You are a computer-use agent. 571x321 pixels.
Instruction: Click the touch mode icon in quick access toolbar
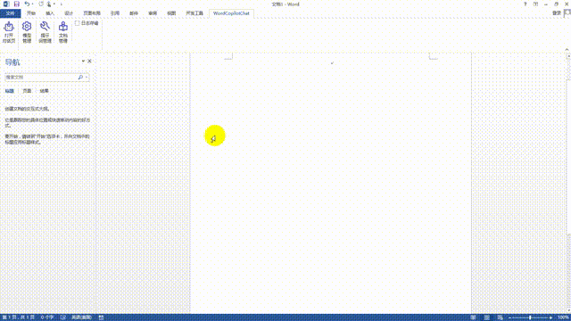[x=49, y=4]
